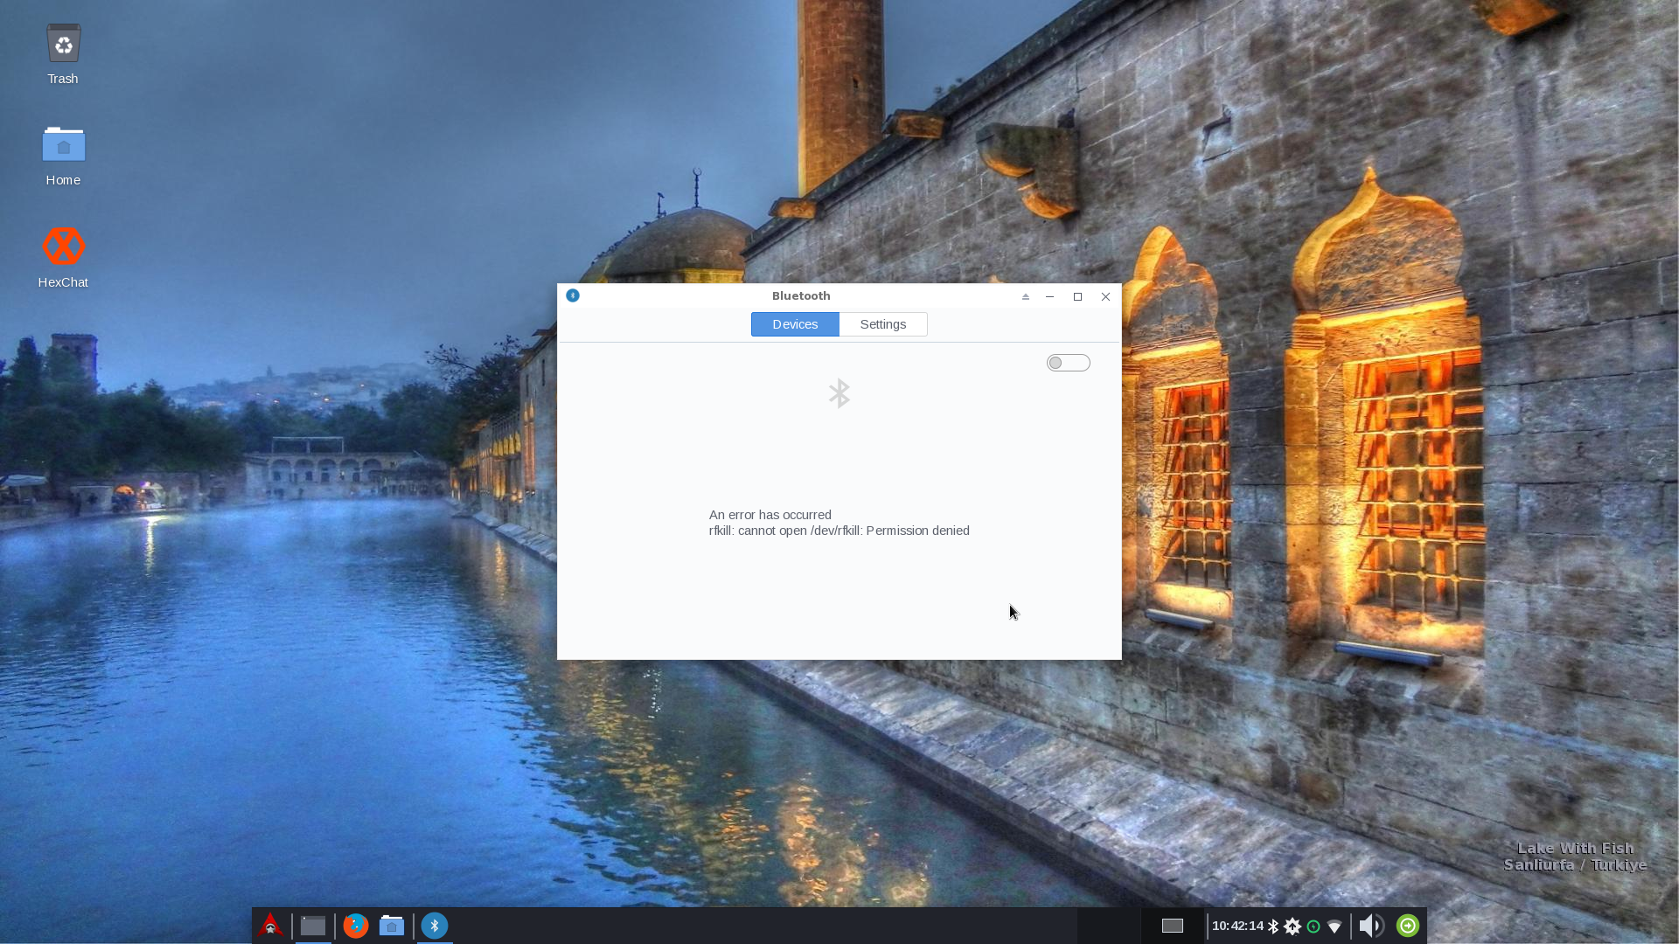The width and height of the screenshot is (1679, 944).
Task: Click the terminal launcher in the taskbar
Action: [x=313, y=926]
